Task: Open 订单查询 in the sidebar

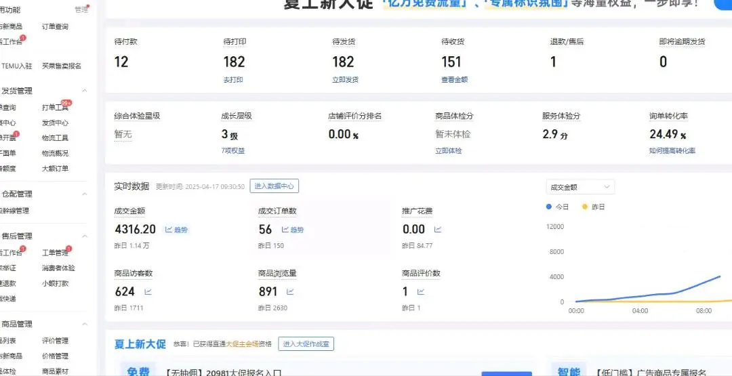Action: [55, 26]
